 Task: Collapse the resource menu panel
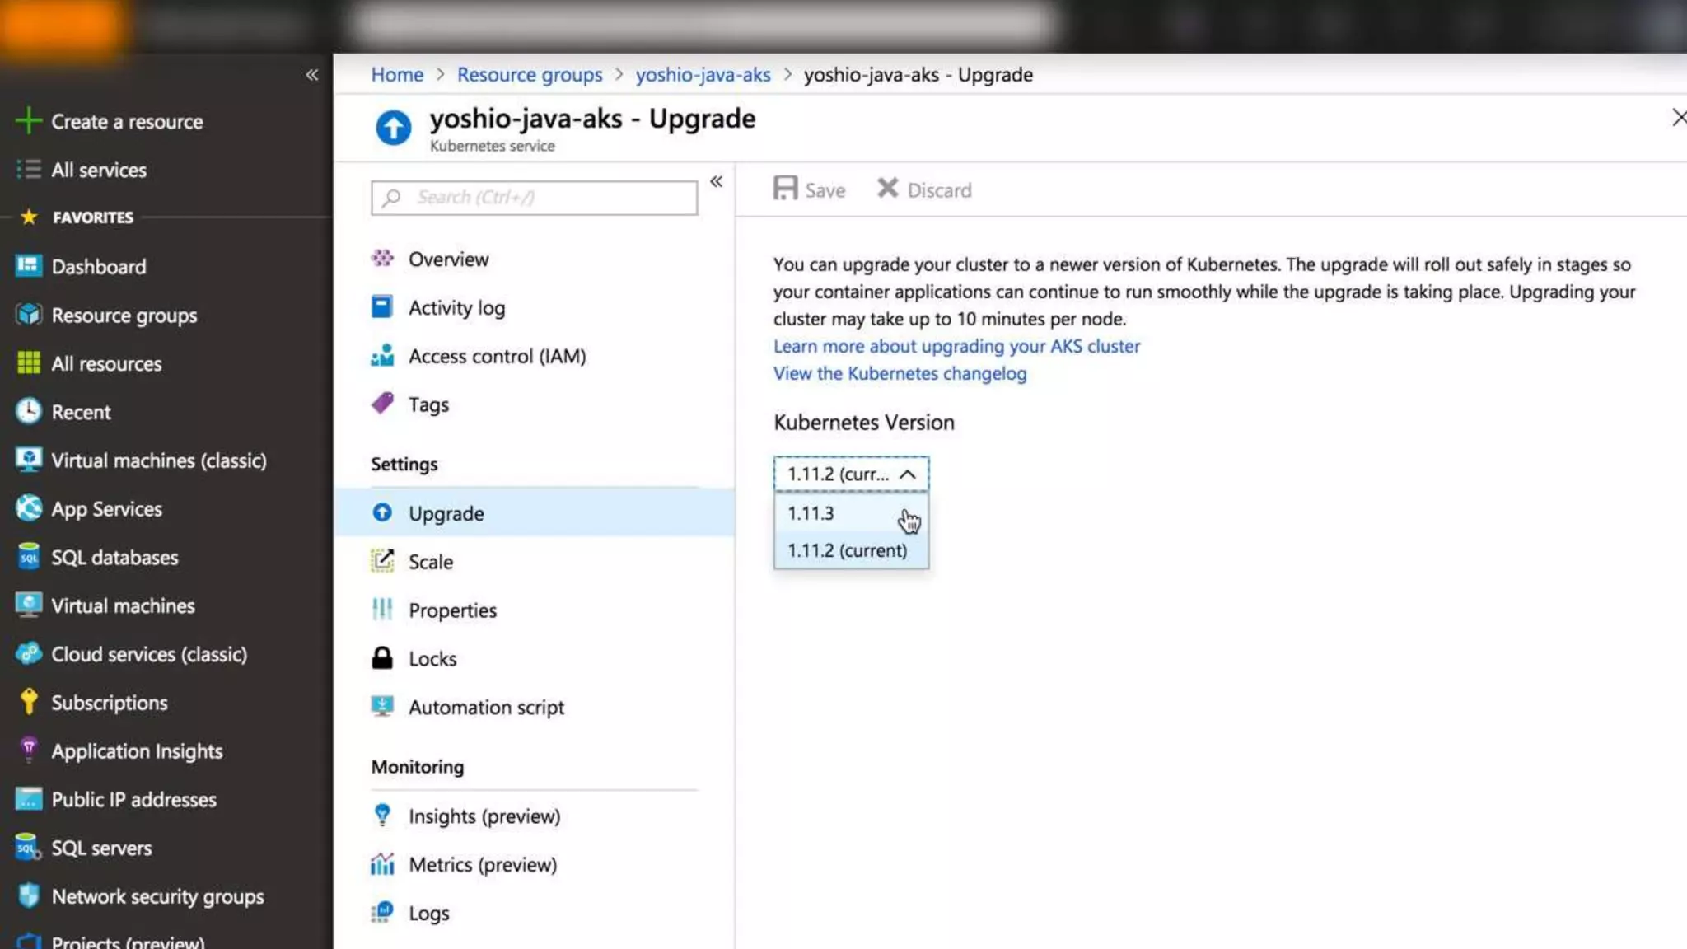pos(716,181)
